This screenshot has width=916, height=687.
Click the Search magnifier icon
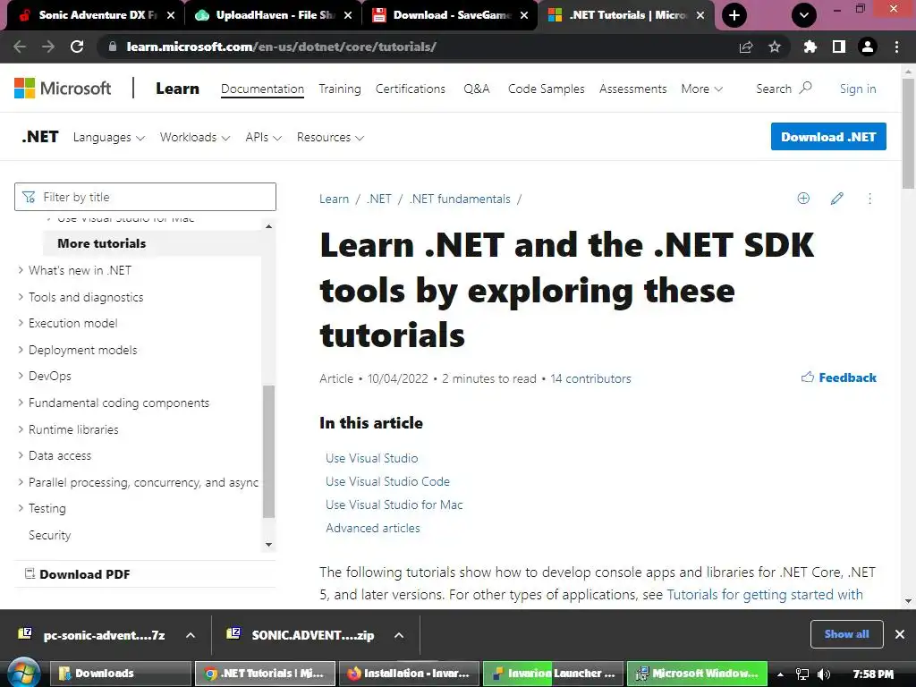tap(806, 89)
